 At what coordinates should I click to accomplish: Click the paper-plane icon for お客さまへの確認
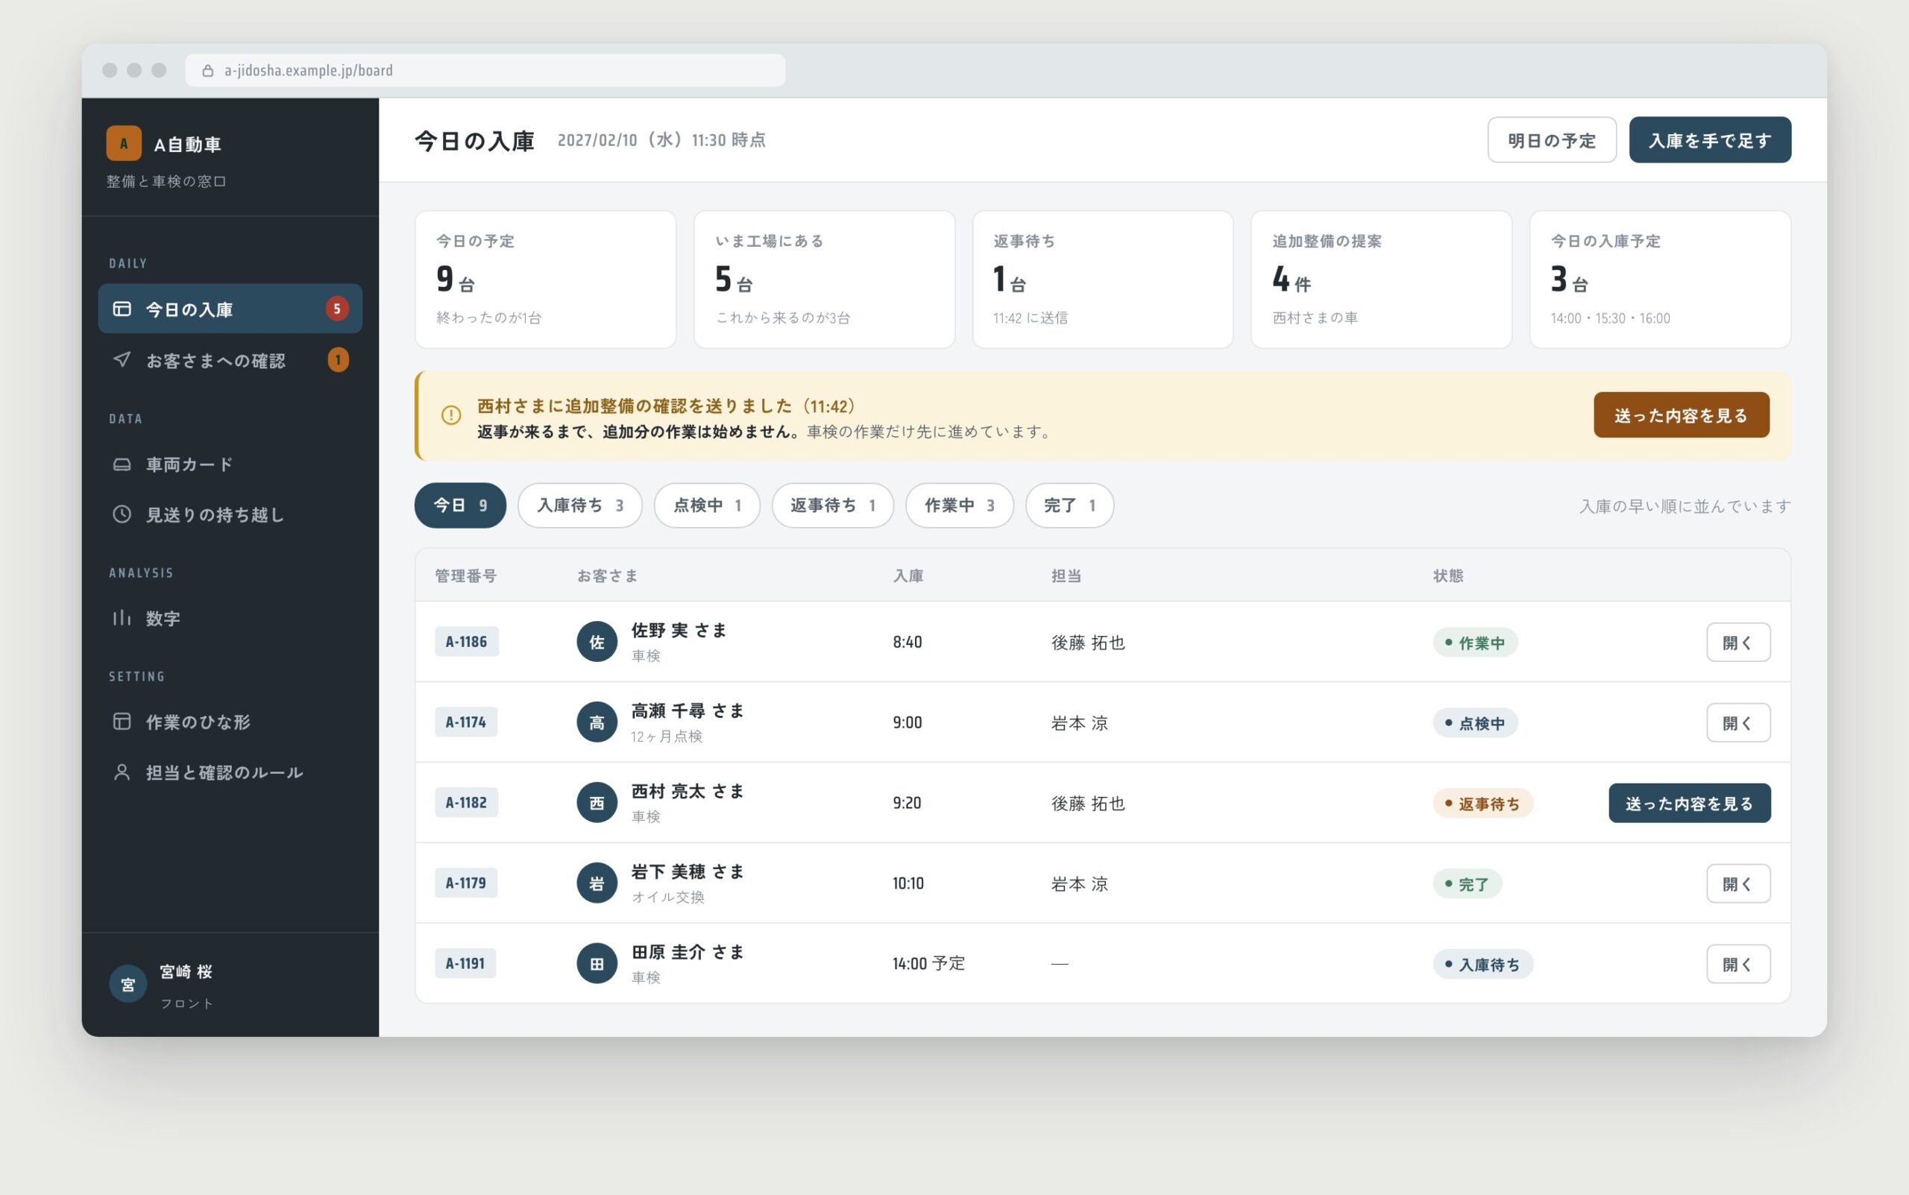(122, 359)
